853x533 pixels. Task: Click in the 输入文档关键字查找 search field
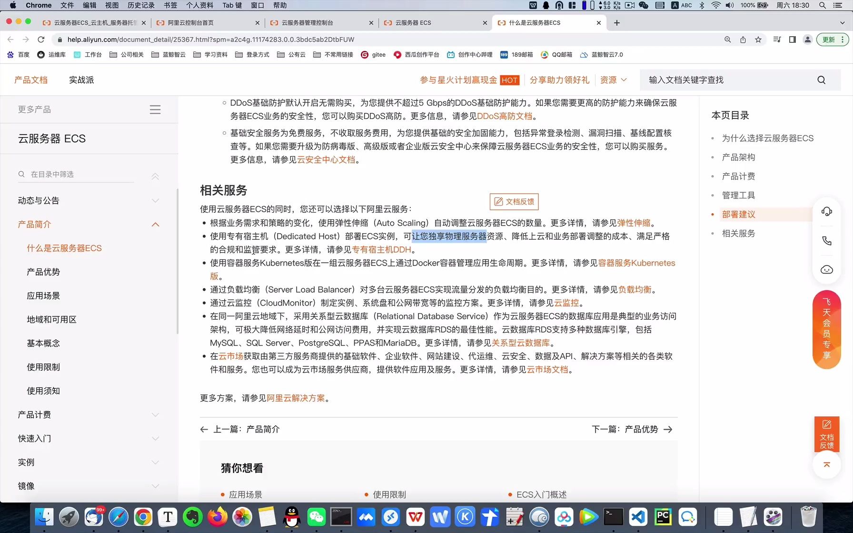click(x=728, y=80)
